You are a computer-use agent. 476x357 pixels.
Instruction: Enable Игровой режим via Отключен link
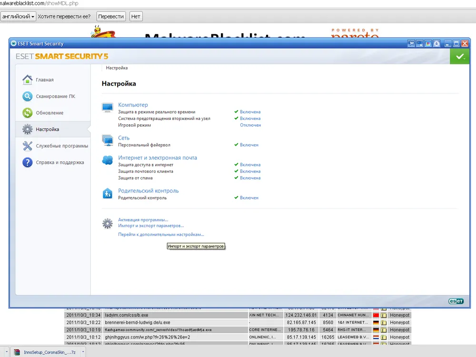pos(250,125)
